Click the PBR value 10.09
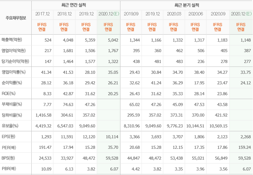 (46, 169)
